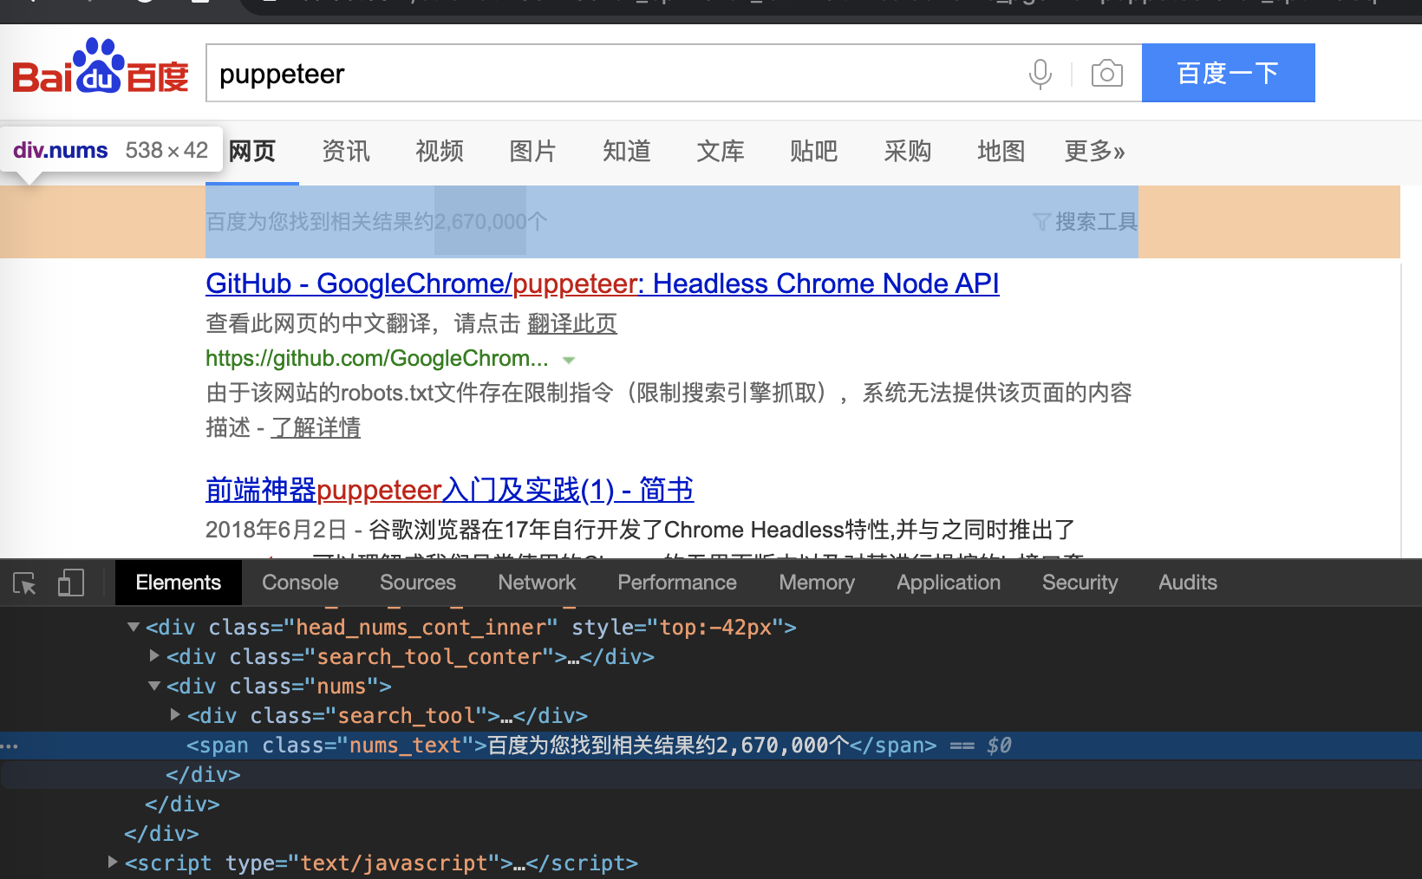Switch to the 视频 tab
Screen dimensions: 1422x879
pyautogui.click(x=440, y=152)
